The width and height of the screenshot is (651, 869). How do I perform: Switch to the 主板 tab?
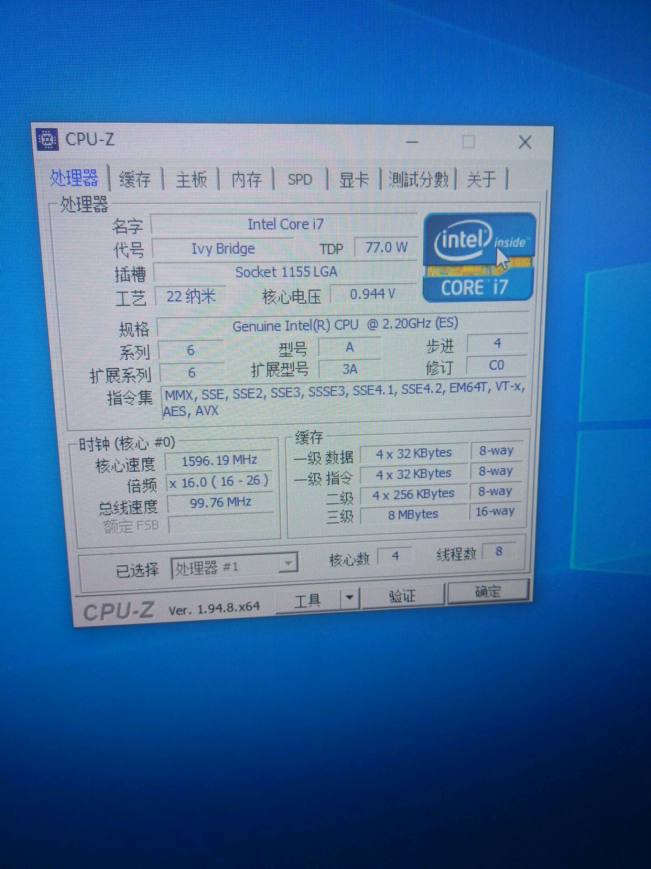click(191, 180)
